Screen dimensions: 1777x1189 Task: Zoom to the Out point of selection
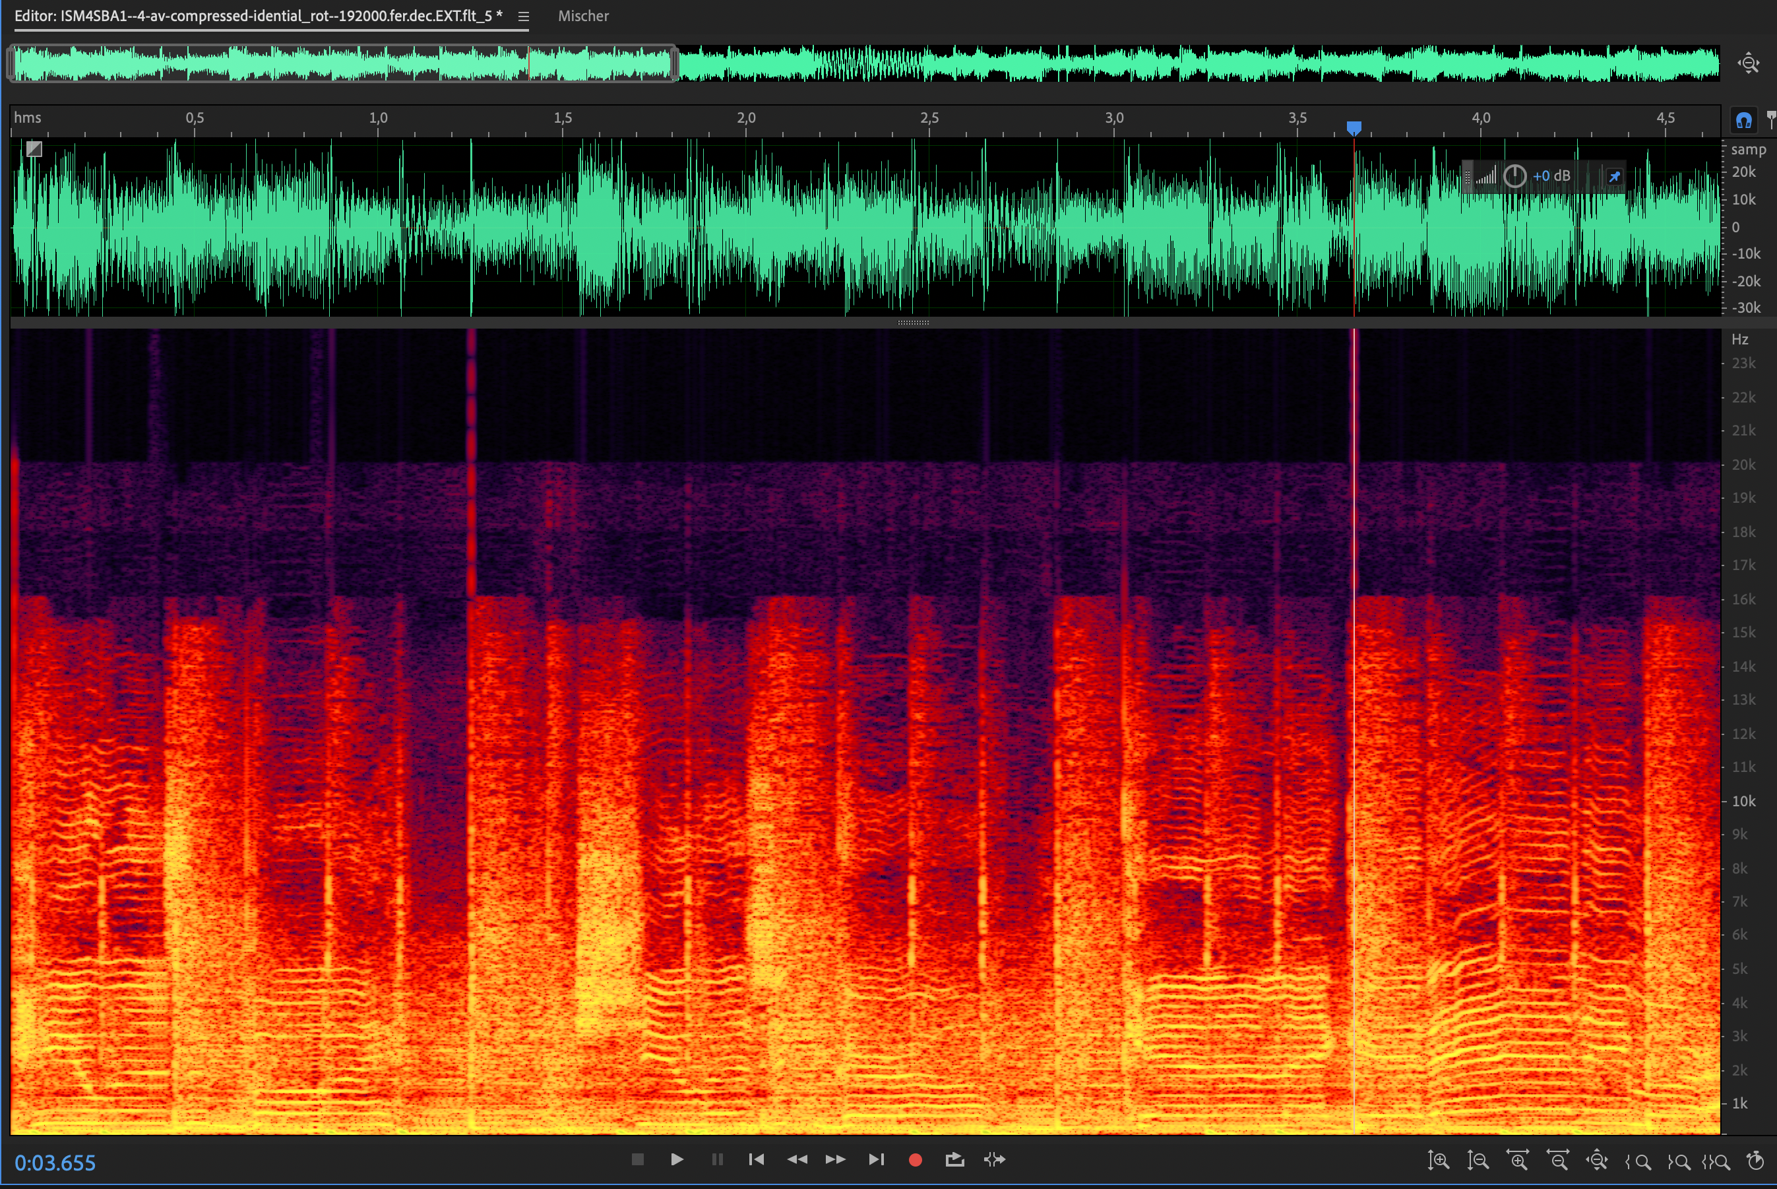click(x=1679, y=1161)
